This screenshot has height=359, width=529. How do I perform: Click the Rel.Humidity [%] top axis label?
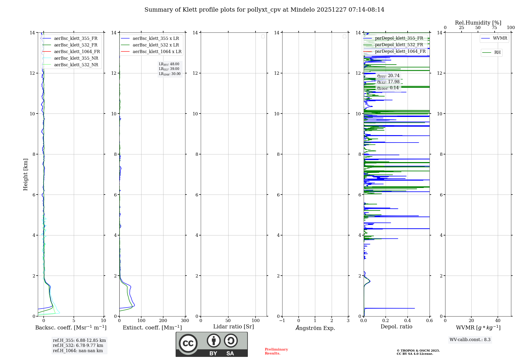478,23
